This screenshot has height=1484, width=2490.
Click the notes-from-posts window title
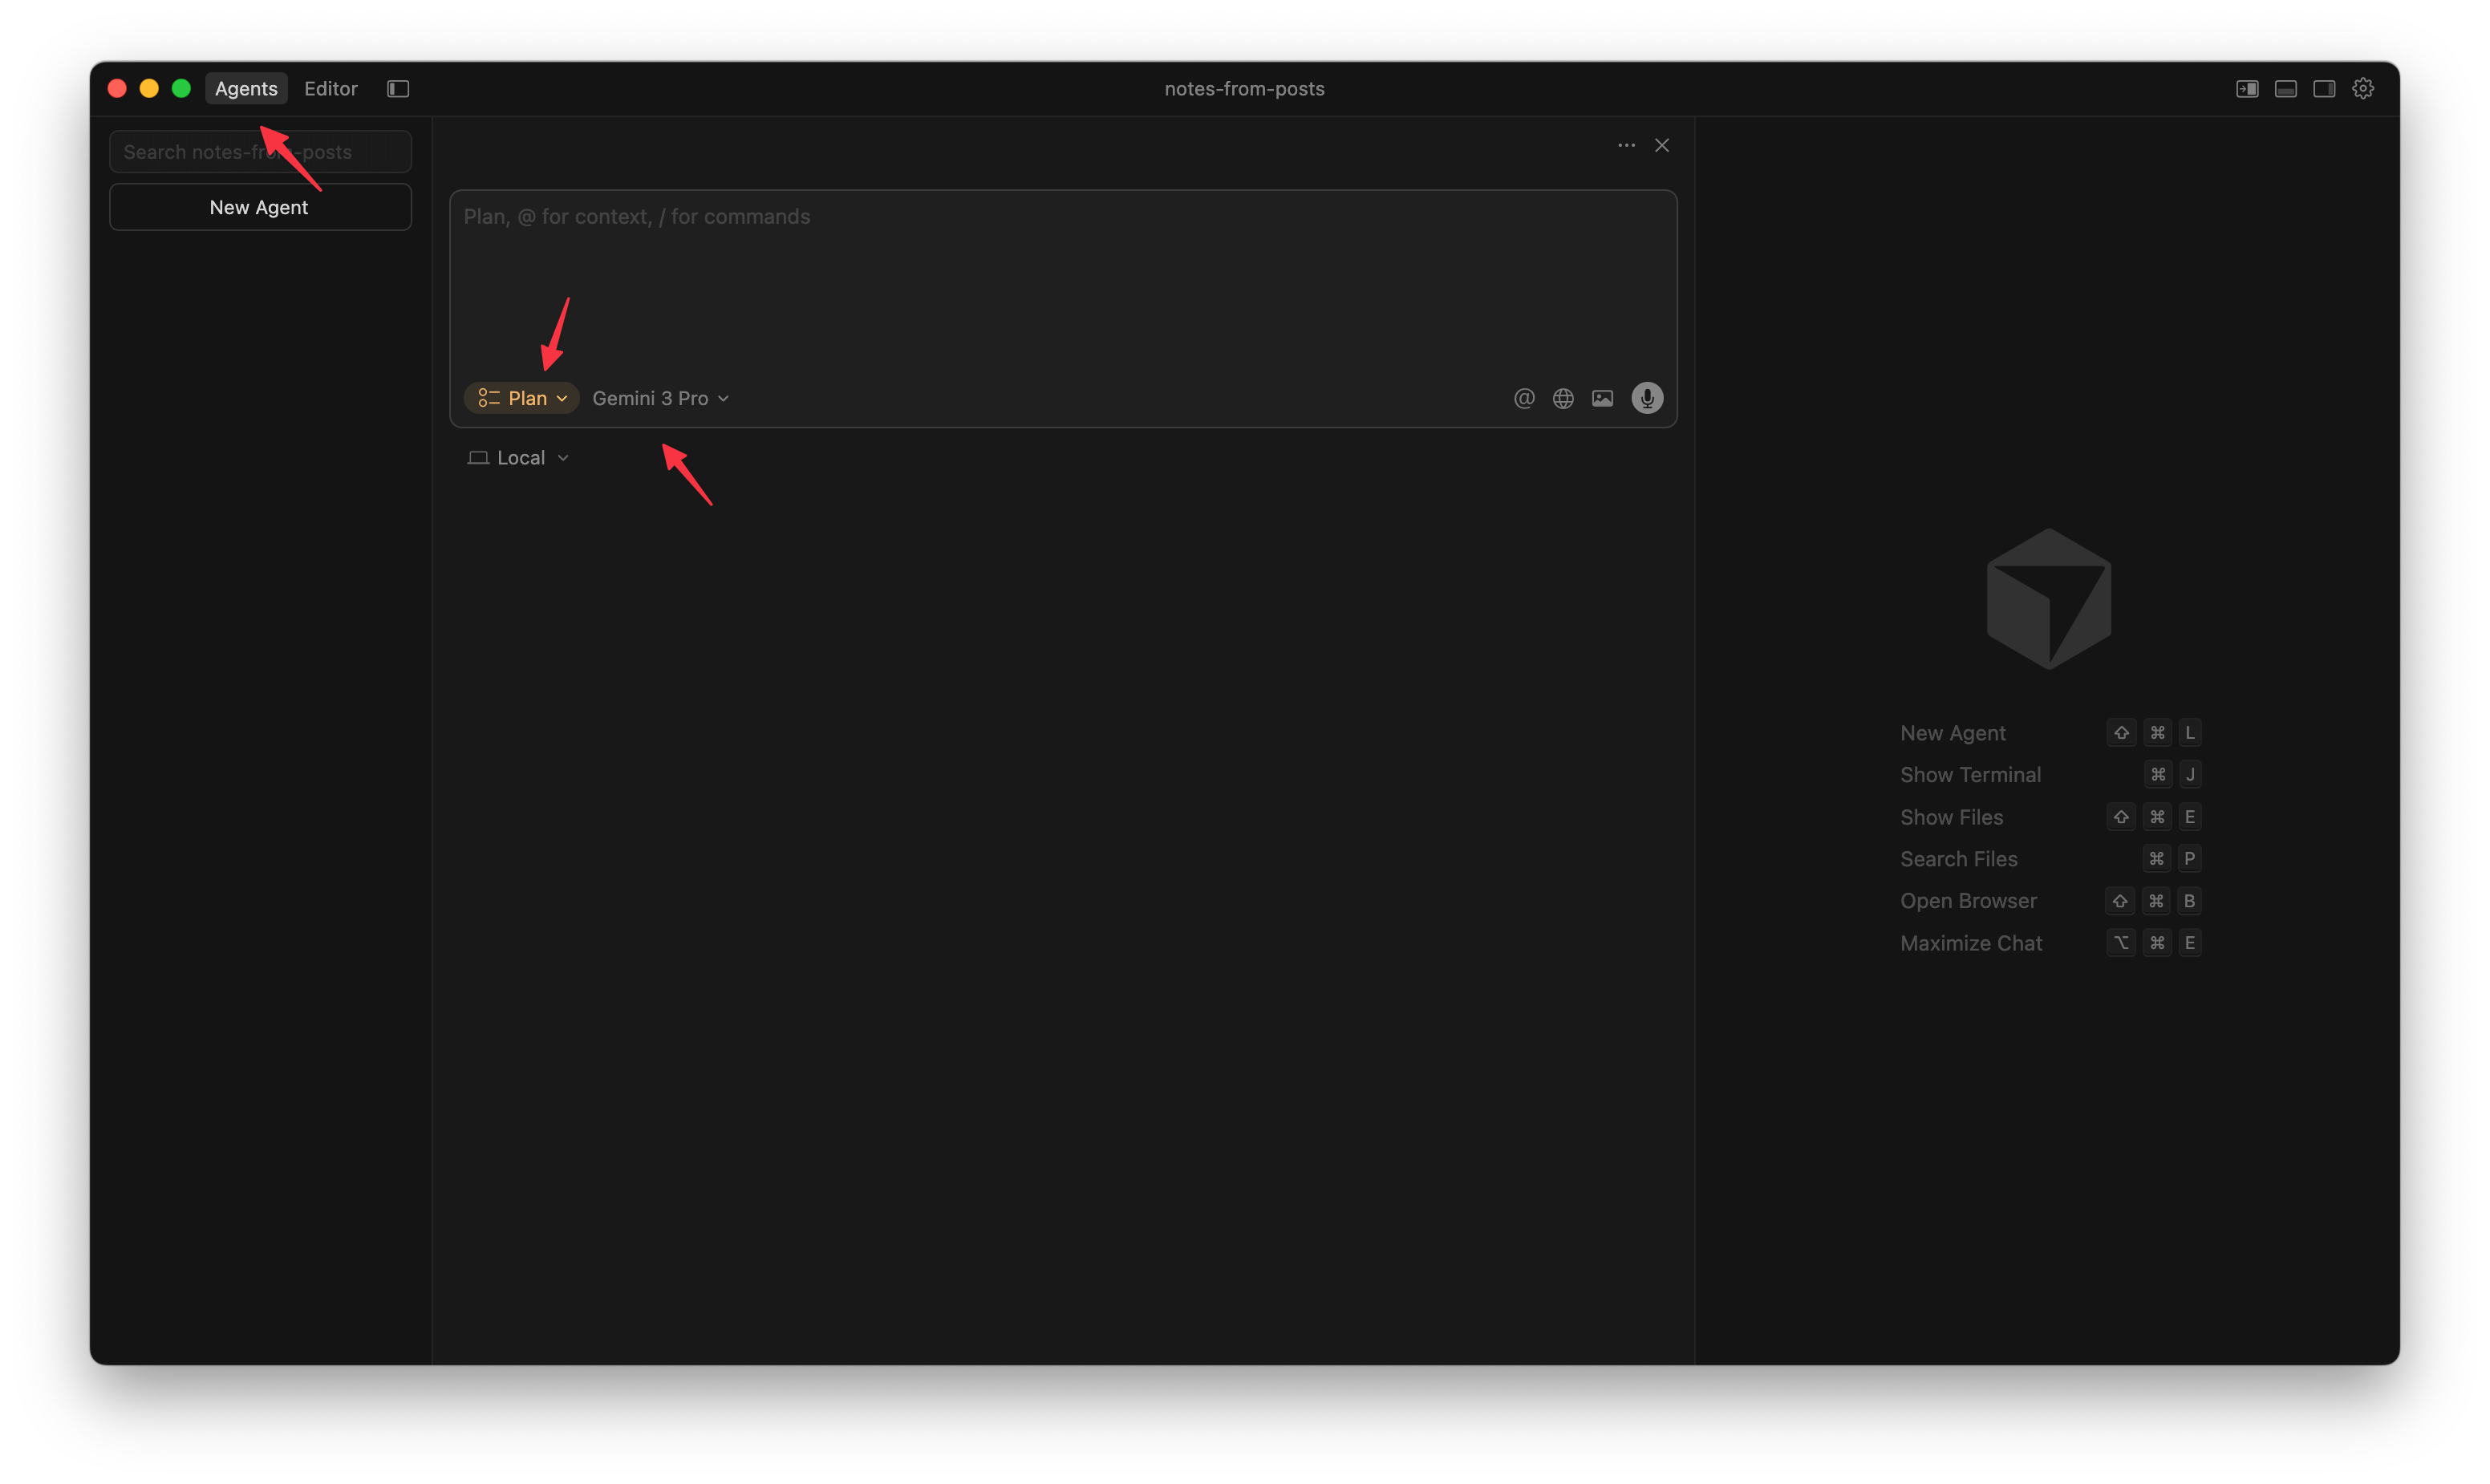[1244, 88]
